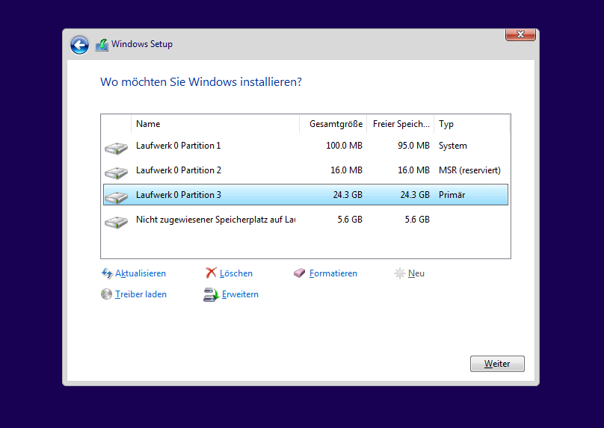Format the partition with Formatieren link
The image size is (604, 428).
click(x=333, y=273)
